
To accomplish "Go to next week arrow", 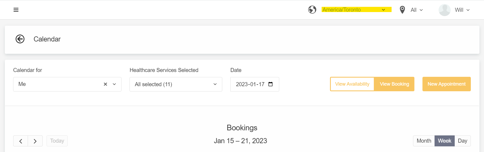I will 35,141.
